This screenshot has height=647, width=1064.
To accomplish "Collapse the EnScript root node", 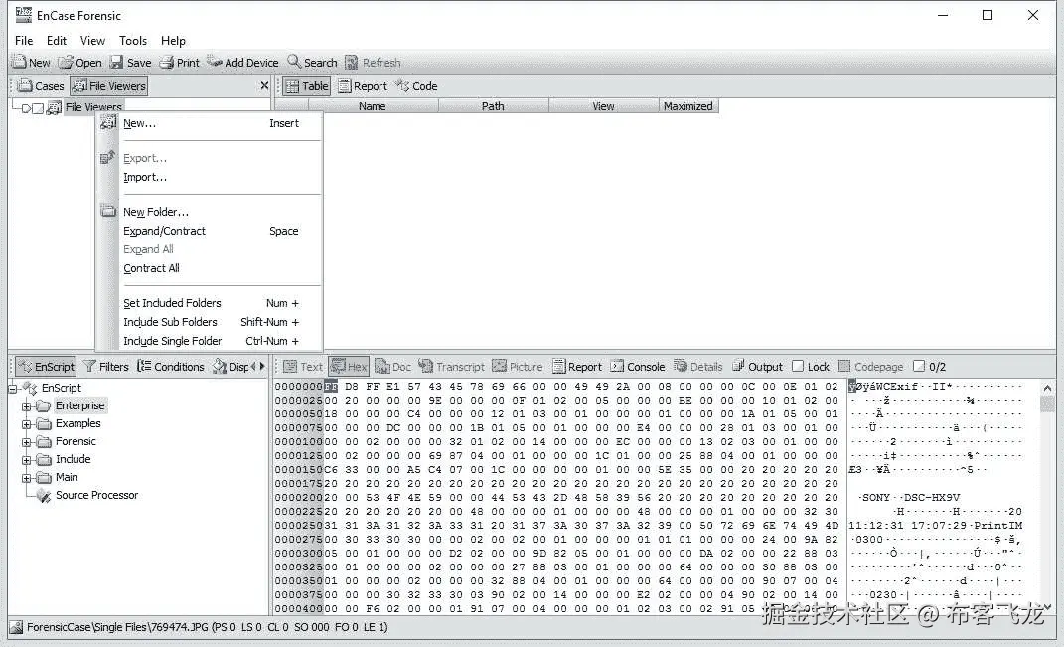I will coord(13,389).
